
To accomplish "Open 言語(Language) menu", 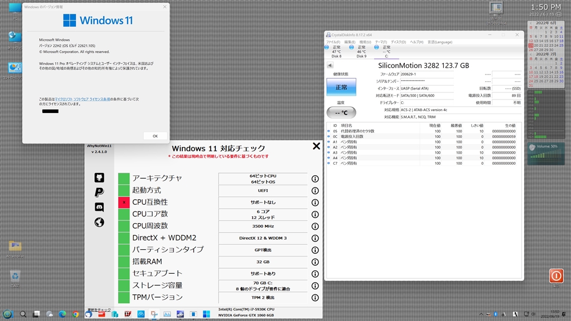I will [x=440, y=42].
